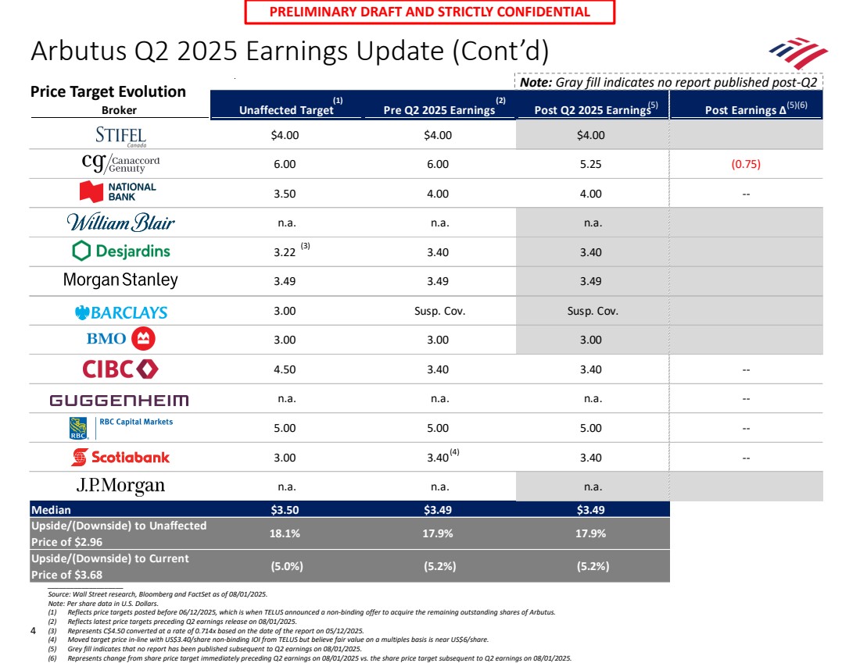Click the Stifel Canada broker logo
The height and width of the screenshot is (663, 860).
coord(120,136)
